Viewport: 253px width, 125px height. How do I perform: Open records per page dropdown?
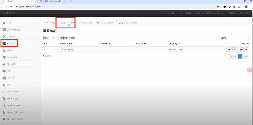point(55,38)
